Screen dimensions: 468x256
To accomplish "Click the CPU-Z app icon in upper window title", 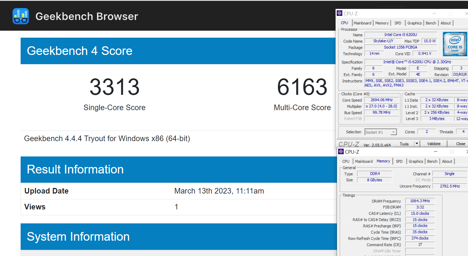I will (340, 13).
